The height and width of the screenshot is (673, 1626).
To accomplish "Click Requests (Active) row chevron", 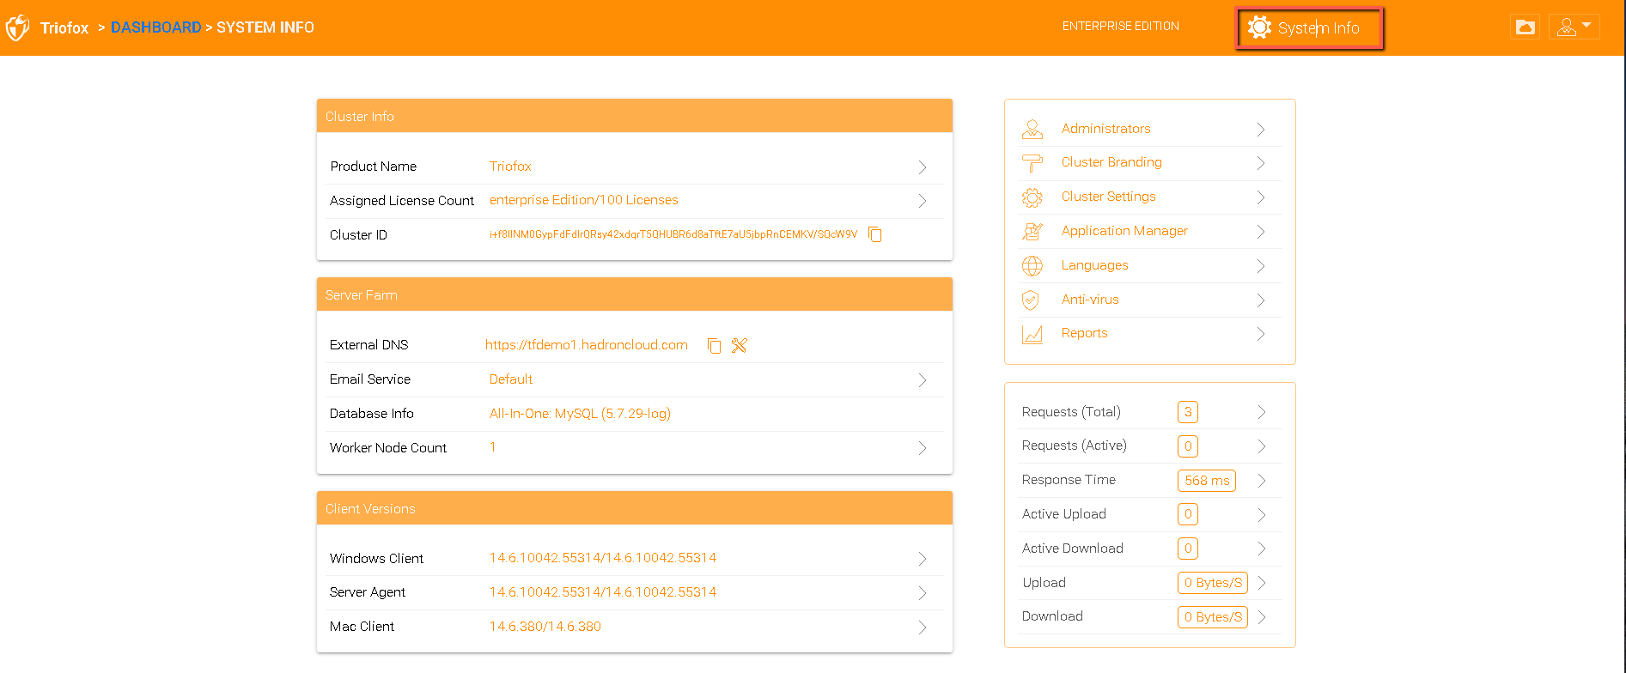I will 1262,446.
